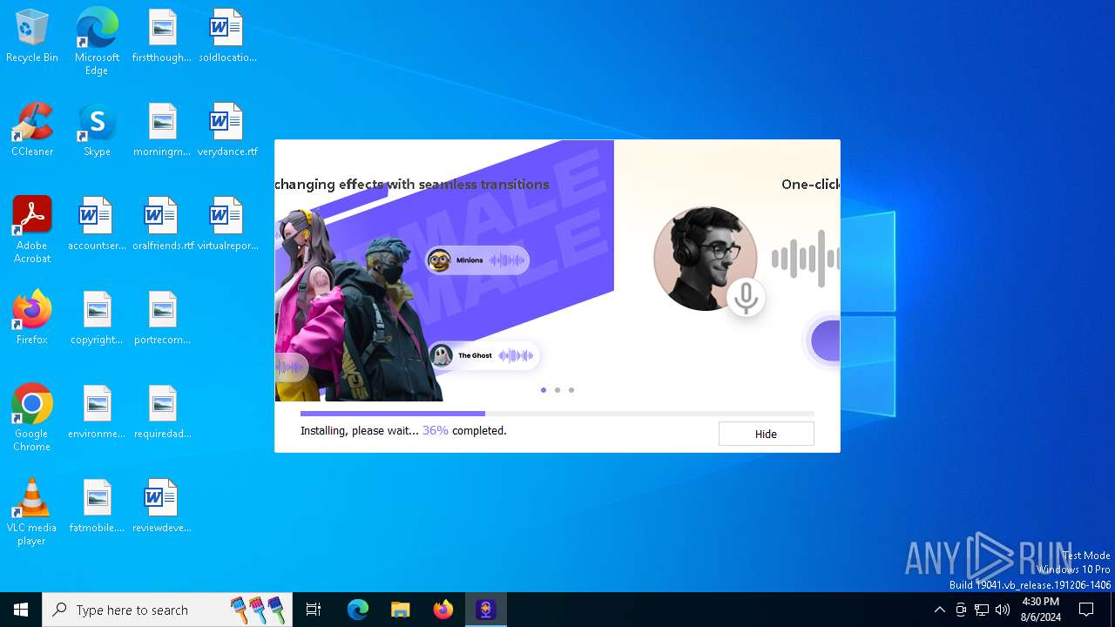Screen dimensions: 1115x627
Task: Open Google Chrome desktop shortcut
Action: 32,418
